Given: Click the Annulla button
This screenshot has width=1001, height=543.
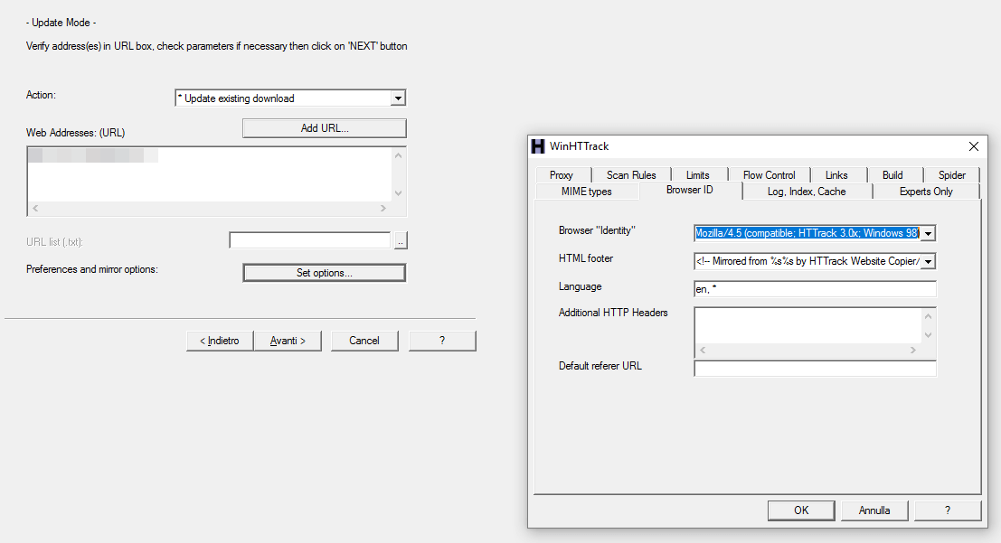Looking at the screenshot, I should [x=874, y=510].
